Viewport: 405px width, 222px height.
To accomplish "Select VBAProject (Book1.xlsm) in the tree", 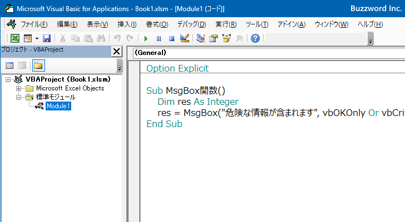I will click(x=68, y=79).
